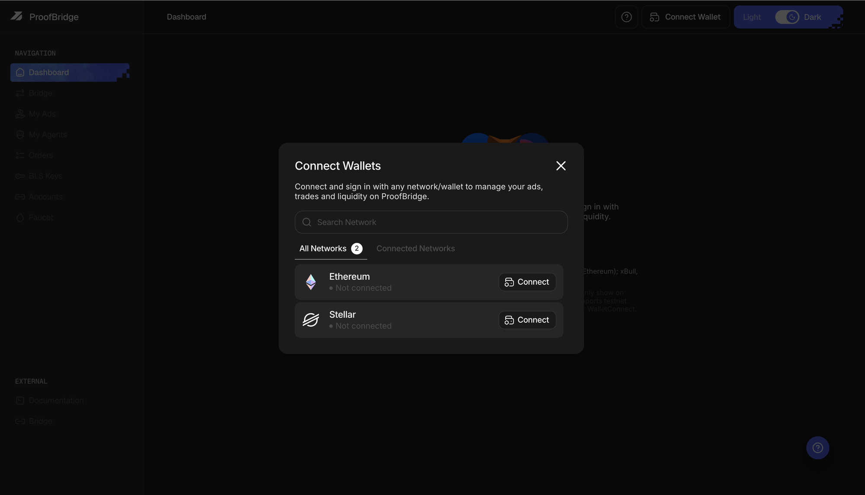Open Dashboard in the sidebar
This screenshot has height=495, width=865.
[x=70, y=72]
